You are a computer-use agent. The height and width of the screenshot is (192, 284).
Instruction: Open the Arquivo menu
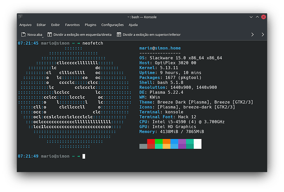[26, 25]
